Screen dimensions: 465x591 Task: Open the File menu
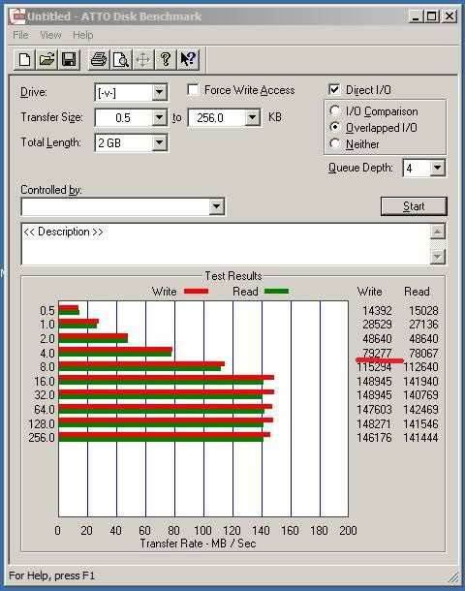pos(20,35)
